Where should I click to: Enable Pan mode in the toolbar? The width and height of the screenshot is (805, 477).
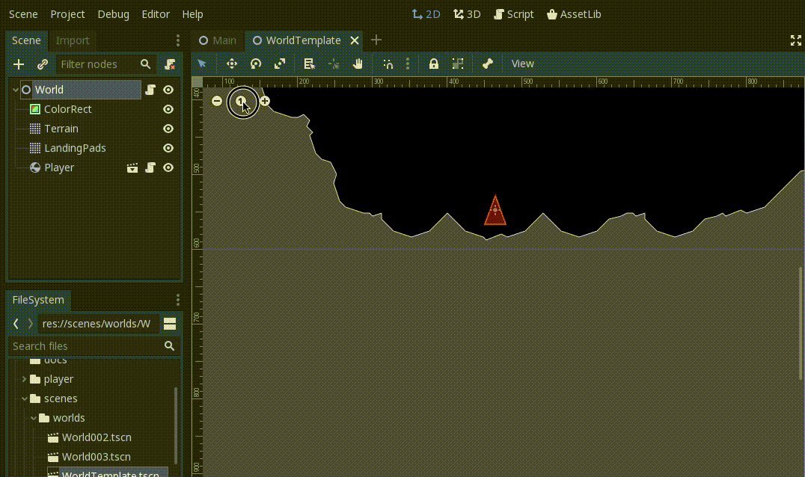[358, 64]
